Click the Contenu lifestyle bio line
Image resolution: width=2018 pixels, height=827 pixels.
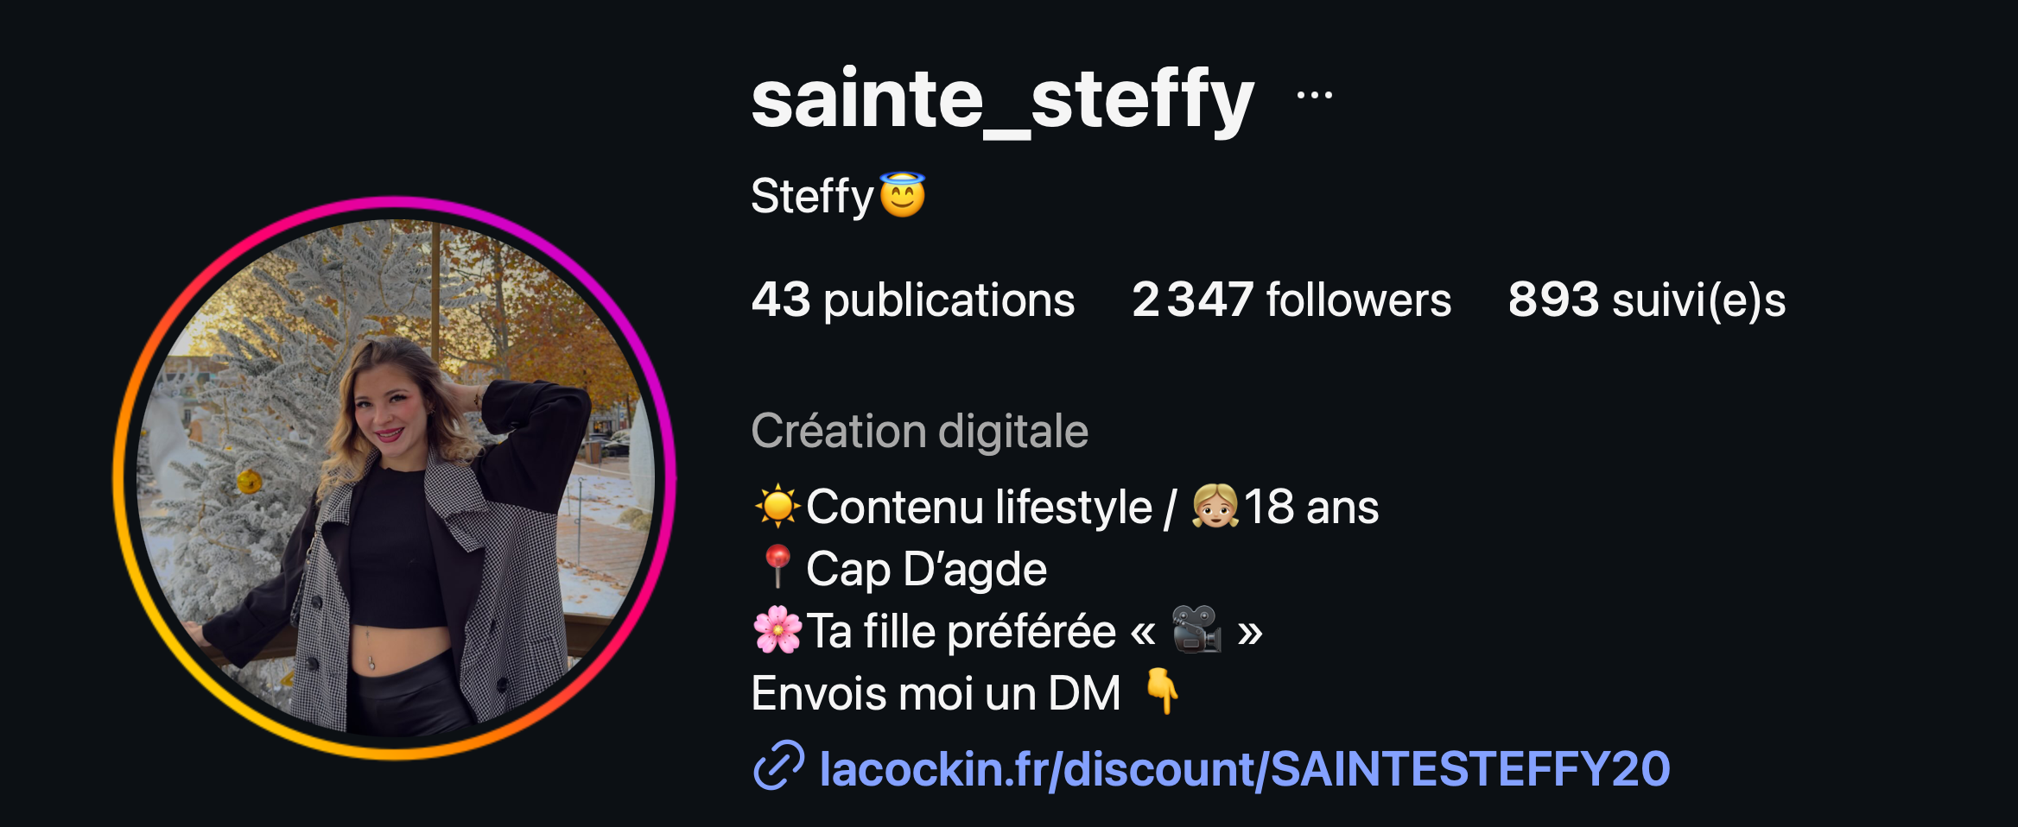pos(980,507)
